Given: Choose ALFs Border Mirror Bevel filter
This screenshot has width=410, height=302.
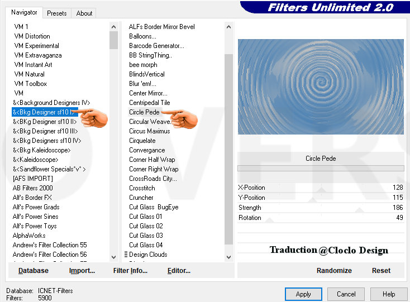Looking at the screenshot, I should pyautogui.click(x=161, y=27).
